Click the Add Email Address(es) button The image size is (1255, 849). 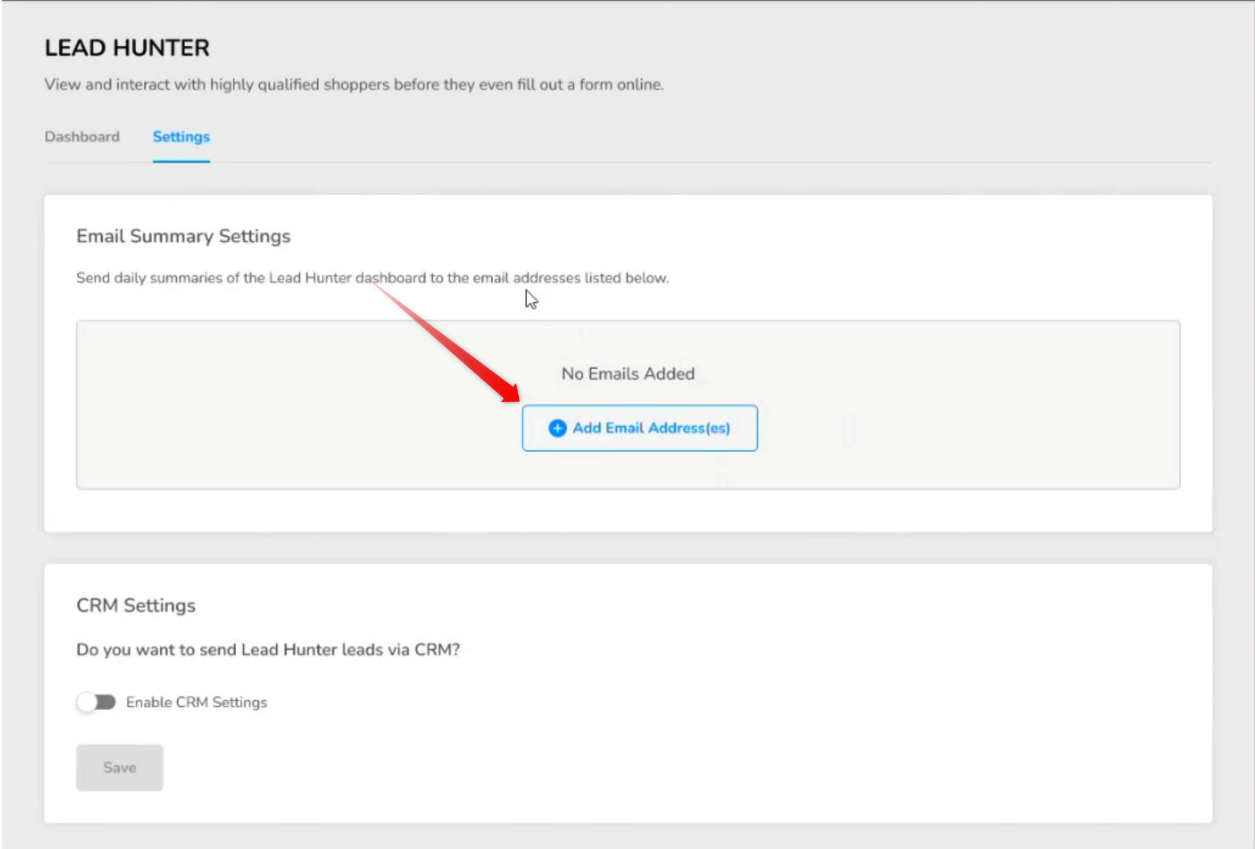pyautogui.click(x=639, y=428)
